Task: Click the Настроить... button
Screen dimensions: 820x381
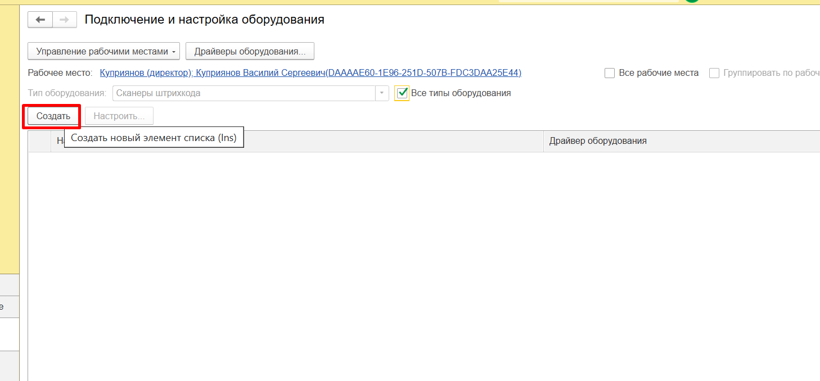Action: click(119, 116)
